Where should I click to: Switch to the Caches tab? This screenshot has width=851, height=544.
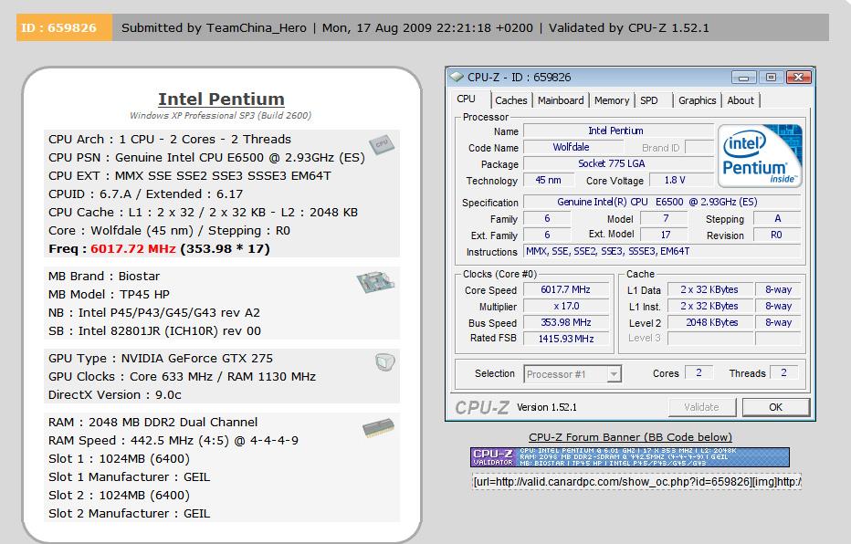[x=511, y=100]
